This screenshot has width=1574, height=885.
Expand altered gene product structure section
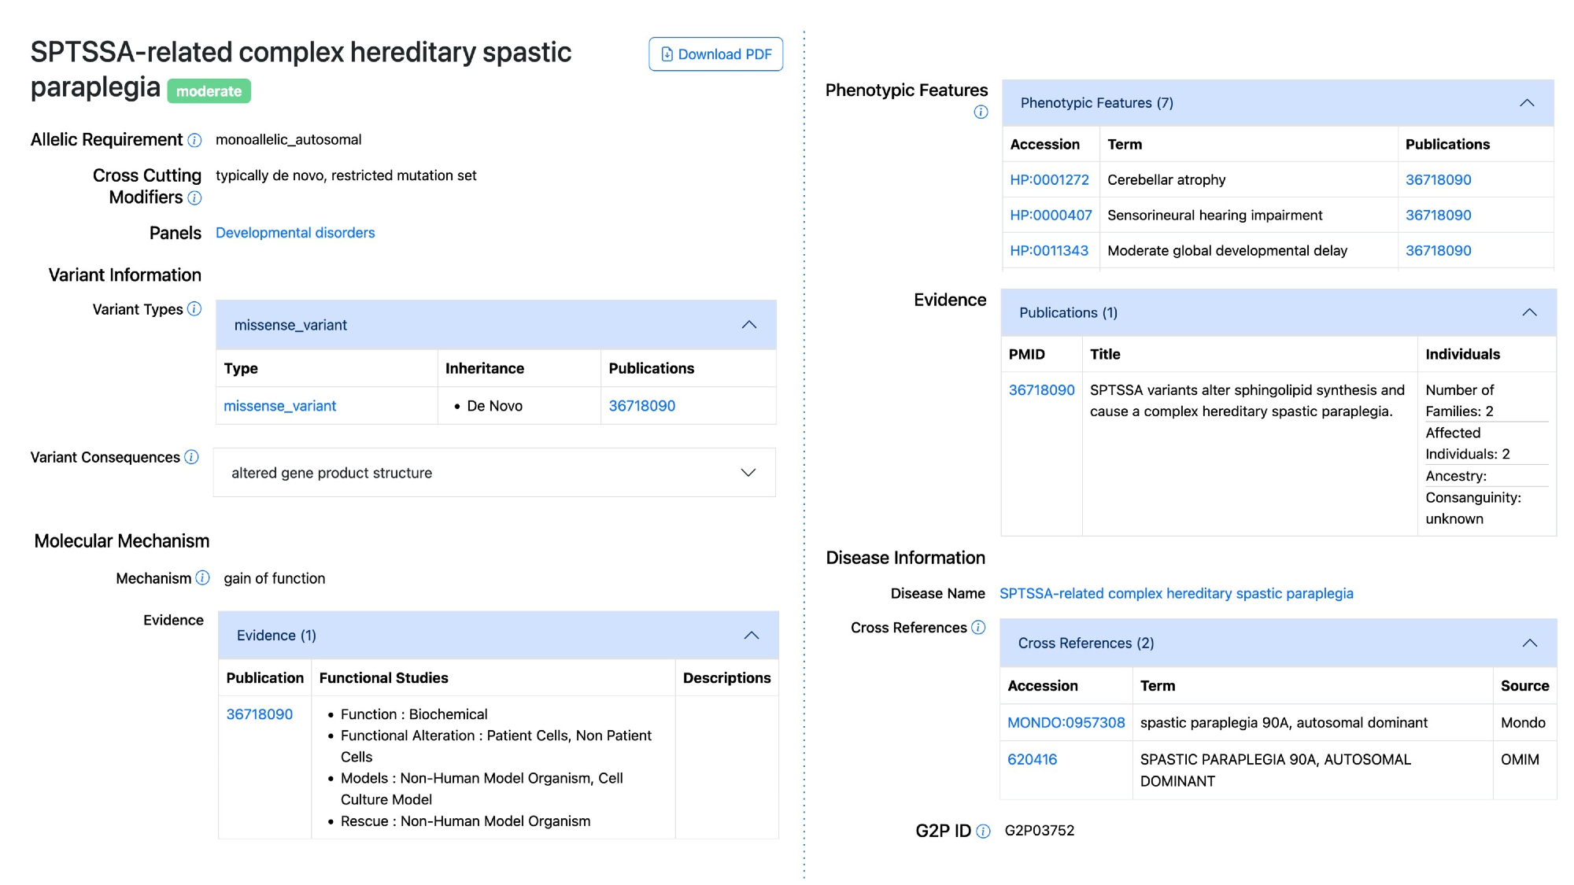coord(748,473)
